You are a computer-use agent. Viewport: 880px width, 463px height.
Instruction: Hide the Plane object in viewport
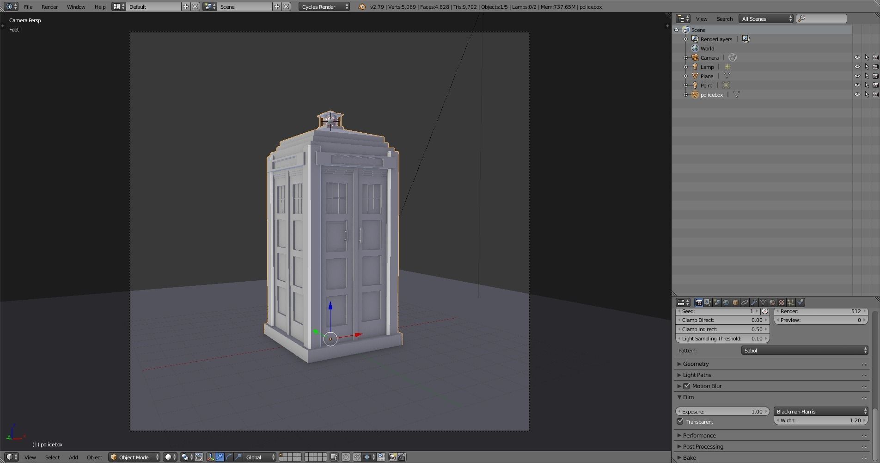pos(857,76)
